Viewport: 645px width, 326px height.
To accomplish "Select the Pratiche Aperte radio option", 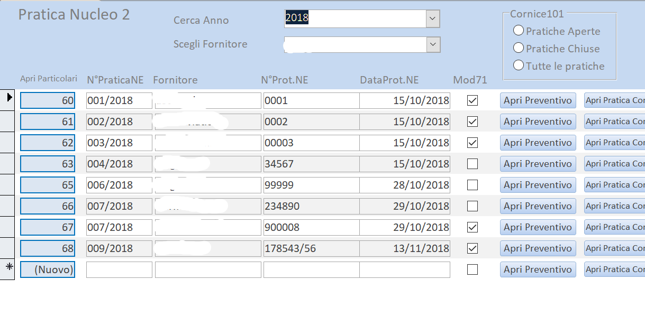I will pos(519,31).
